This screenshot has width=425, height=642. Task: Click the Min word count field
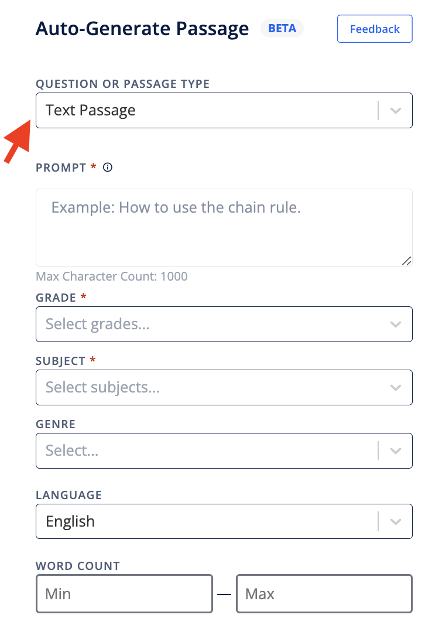(x=124, y=593)
